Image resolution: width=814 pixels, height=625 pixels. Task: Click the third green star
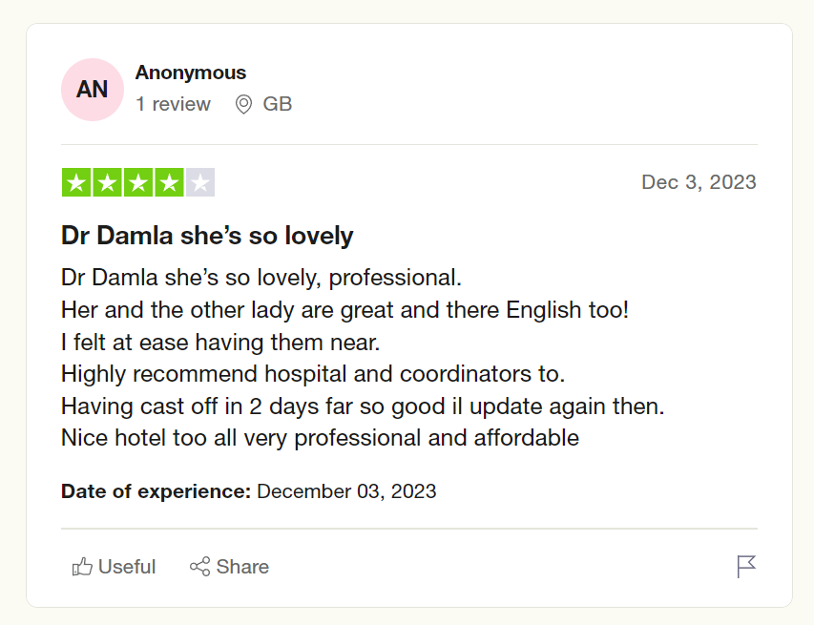click(138, 182)
